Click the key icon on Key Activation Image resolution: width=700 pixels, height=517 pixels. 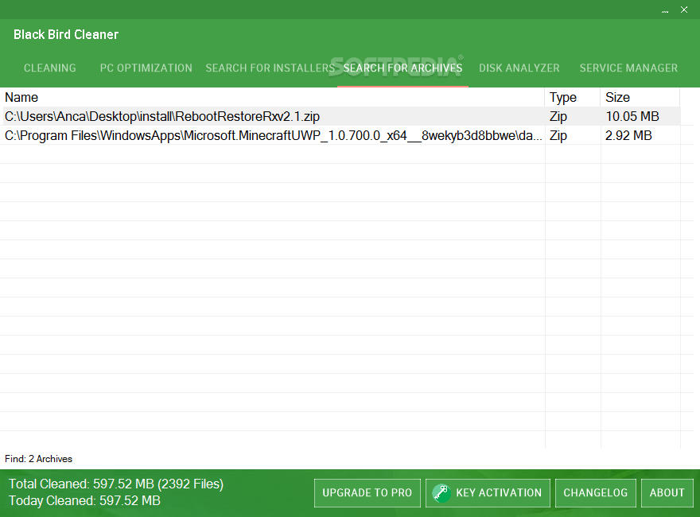441,493
